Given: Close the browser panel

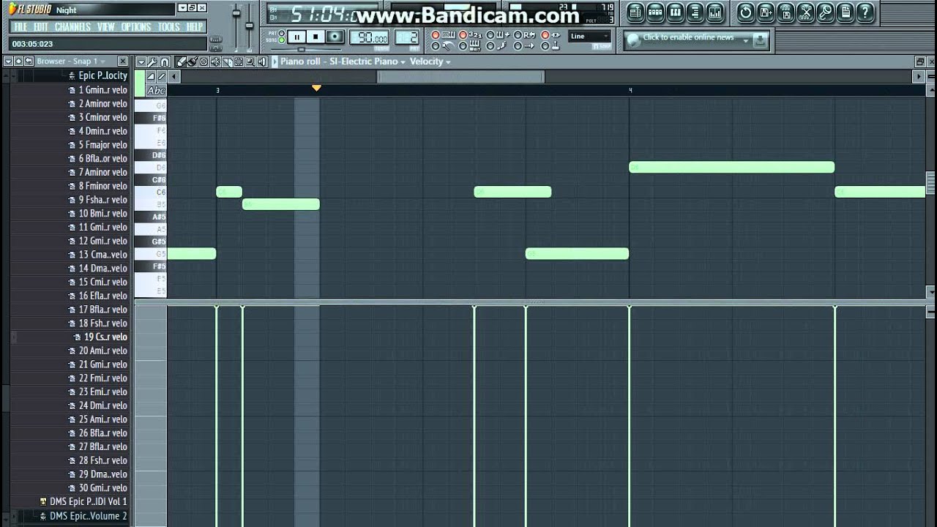Looking at the screenshot, I should coord(123,61).
